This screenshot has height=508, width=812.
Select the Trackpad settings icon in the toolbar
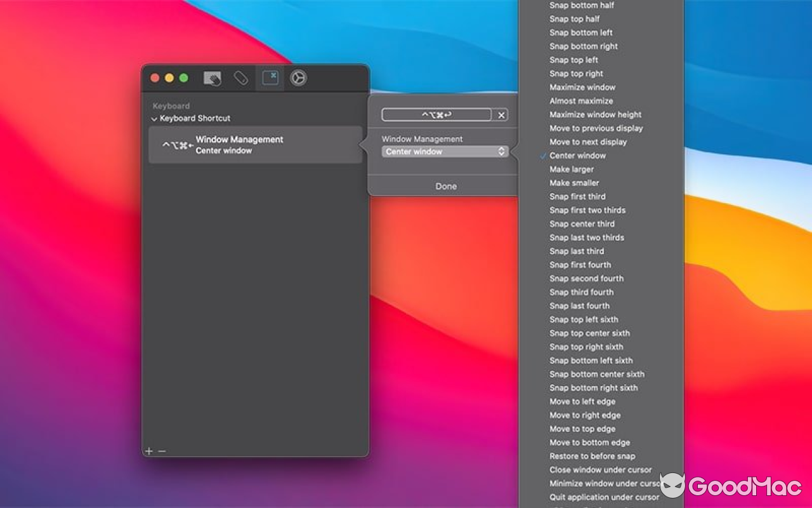[213, 77]
